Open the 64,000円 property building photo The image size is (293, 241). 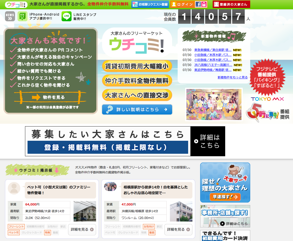85,211
